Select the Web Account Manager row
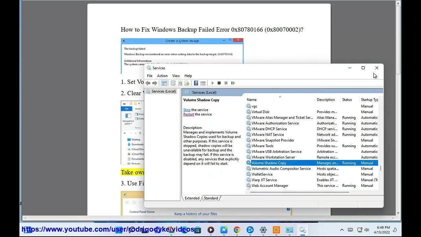 [x=312, y=186]
